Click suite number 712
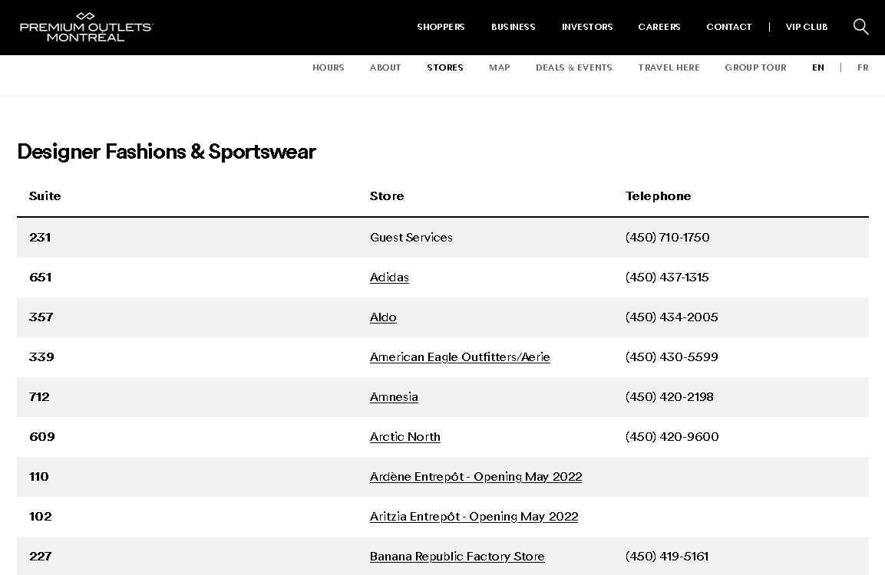 click(39, 397)
